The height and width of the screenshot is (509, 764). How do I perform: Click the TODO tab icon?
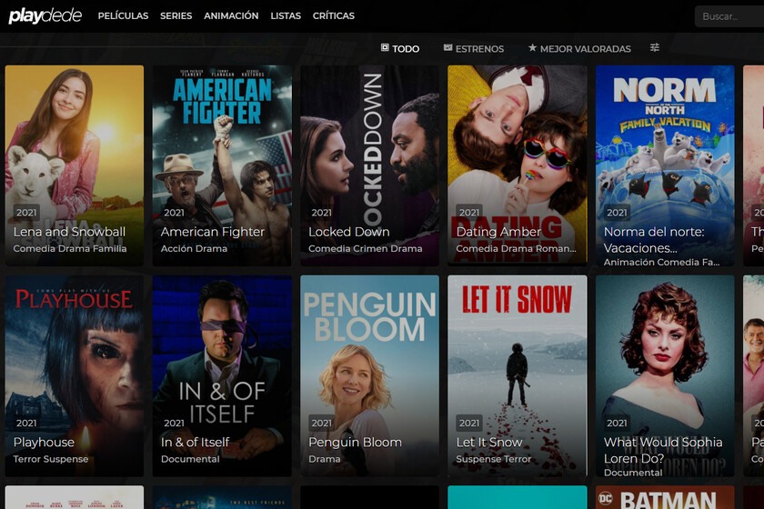385,47
